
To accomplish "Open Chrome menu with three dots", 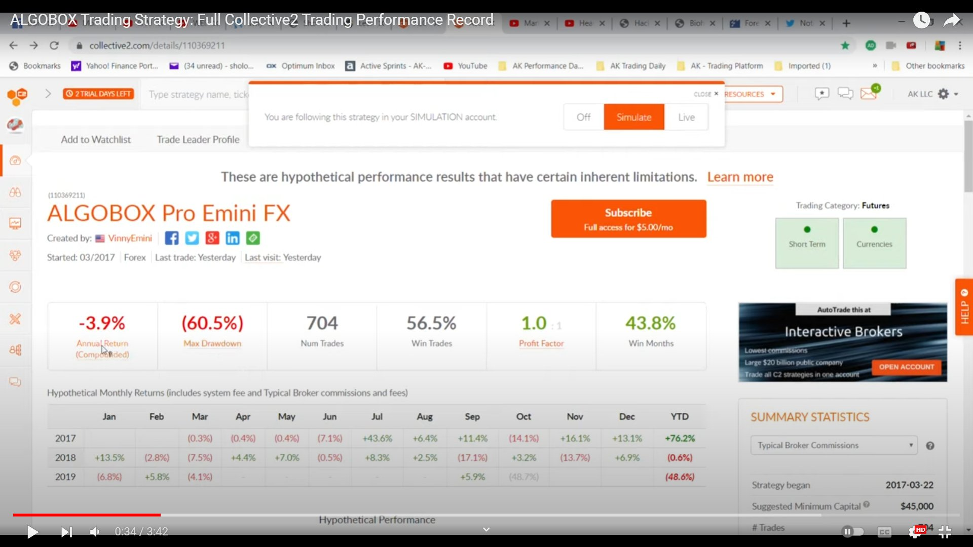I will [960, 46].
